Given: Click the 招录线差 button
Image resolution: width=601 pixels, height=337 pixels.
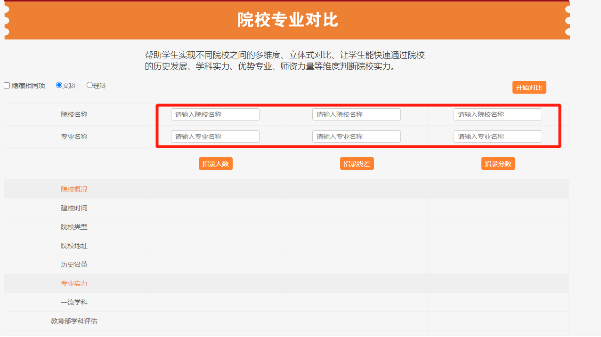Looking at the screenshot, I should point(357,164).
